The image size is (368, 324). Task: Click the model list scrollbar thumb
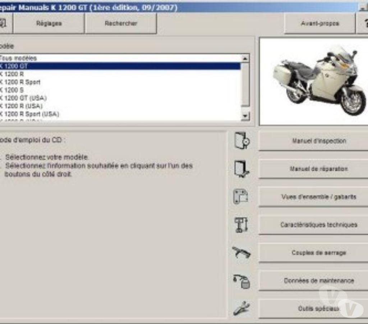[245, 84]
